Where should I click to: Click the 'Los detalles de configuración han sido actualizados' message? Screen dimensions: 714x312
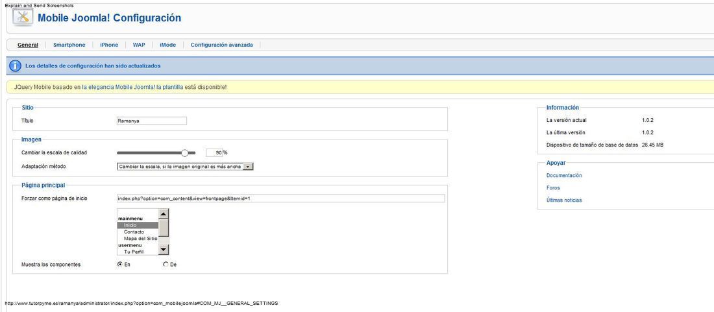click(93, 66)
